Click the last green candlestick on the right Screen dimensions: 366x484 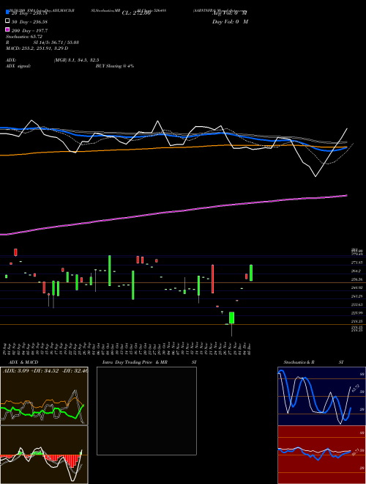[251, 273]
